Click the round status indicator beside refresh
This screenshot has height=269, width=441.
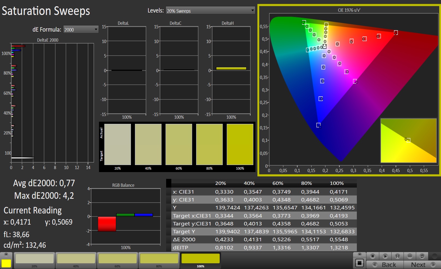(434, 256)
